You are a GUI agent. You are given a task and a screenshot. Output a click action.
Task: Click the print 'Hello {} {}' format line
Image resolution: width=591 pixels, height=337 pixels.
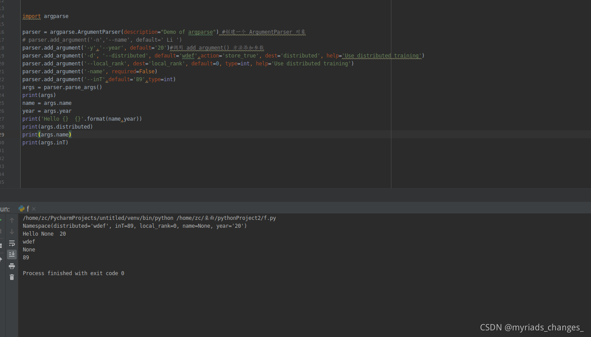(82, 119)
